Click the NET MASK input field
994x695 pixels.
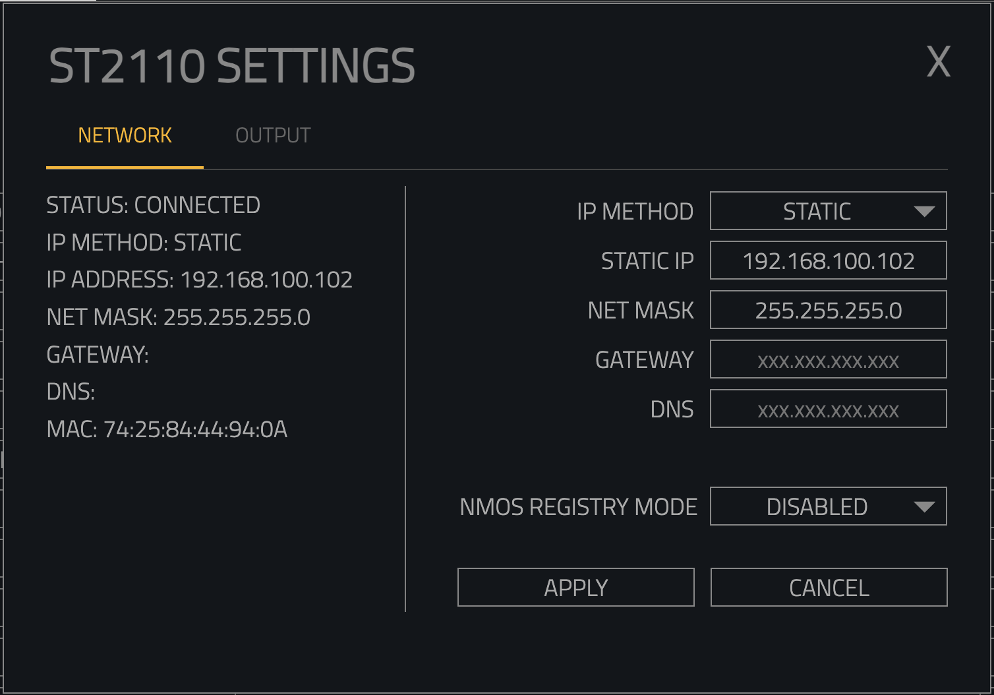pyautogui.click(x=828, y=311)
